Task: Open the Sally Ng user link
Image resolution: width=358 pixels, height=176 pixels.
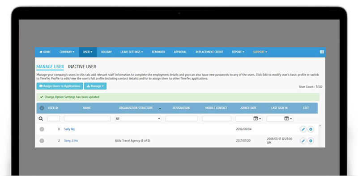Action: (x=69, y=129)
